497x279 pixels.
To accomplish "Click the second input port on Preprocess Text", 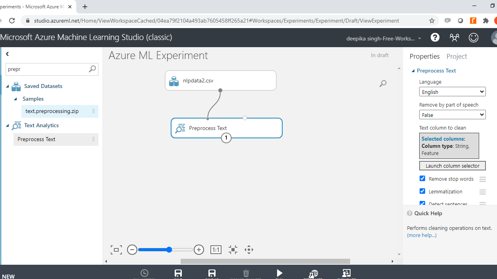I will (245, 118).
